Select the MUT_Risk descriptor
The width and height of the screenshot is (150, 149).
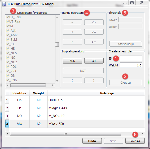[x=13, y=22]
